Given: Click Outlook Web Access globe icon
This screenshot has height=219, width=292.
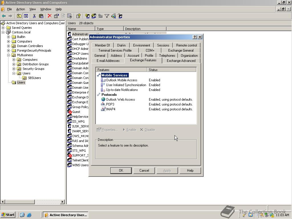Looking at the screenshot, I should tap(103, 100).
